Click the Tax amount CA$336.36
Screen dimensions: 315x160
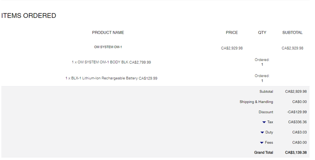coord(297,122)
